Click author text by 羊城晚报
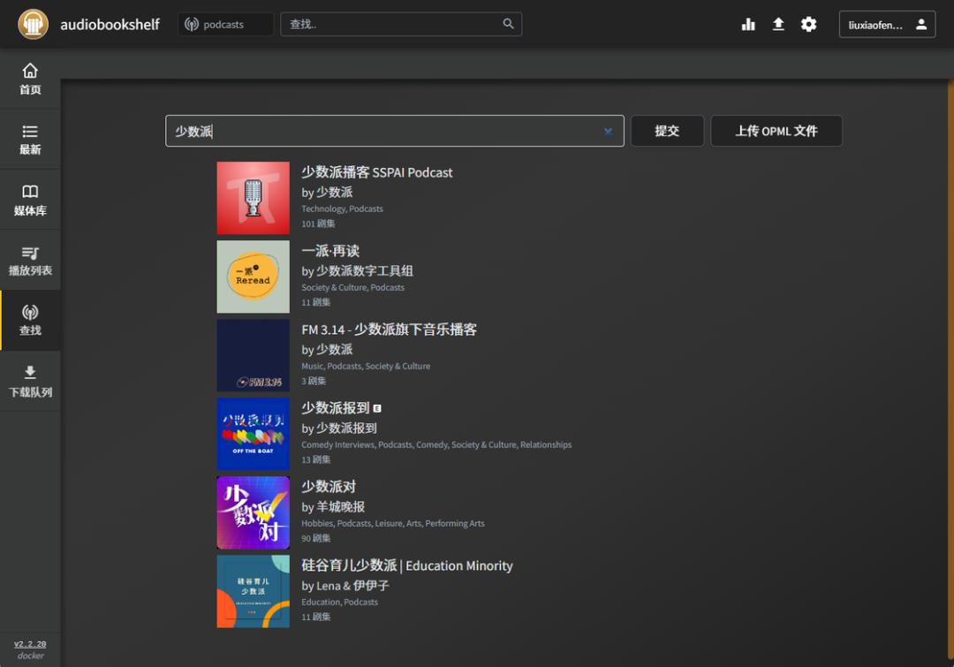The image size is (954, 667). click(333, 507)
